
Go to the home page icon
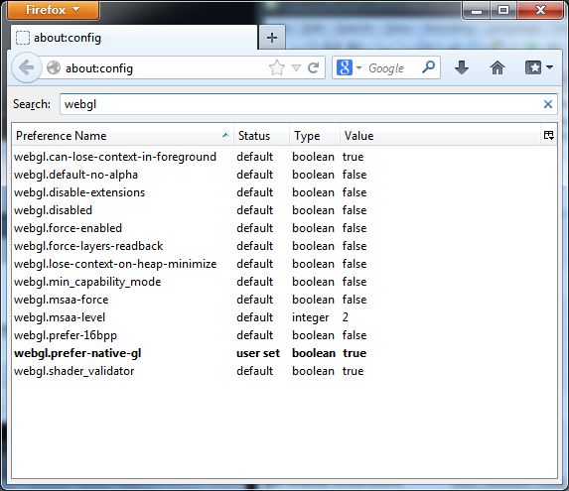[498, 67]
